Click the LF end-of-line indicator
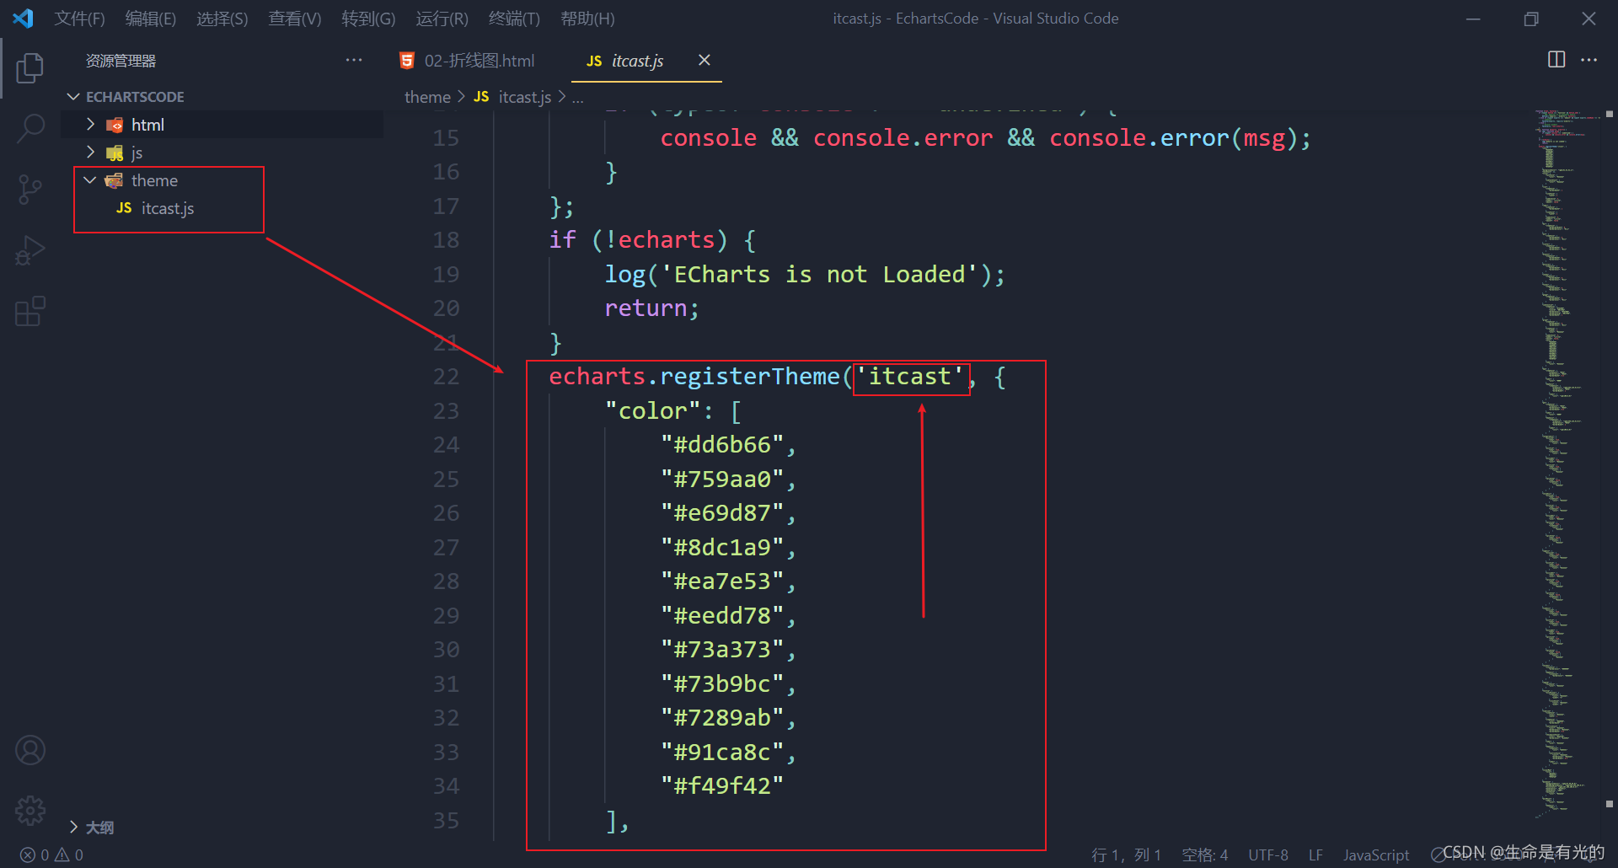Screen dimensions: 1618x868 (1315, 855)
